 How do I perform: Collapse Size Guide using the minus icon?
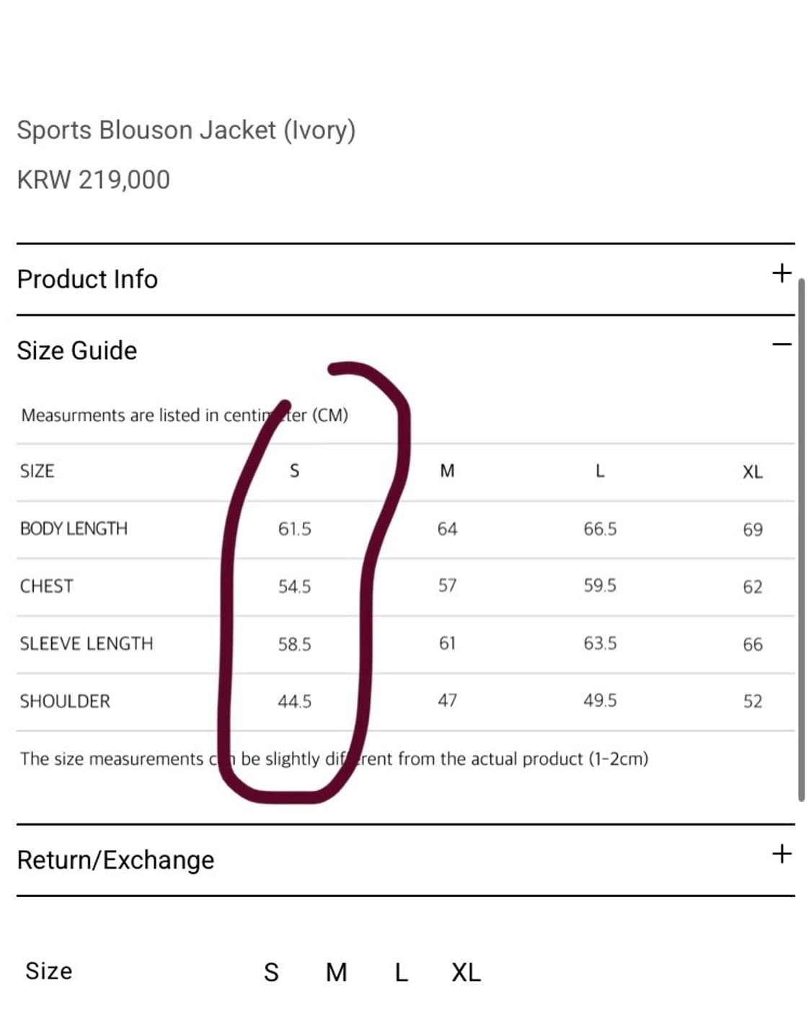[x=781, y=345]
